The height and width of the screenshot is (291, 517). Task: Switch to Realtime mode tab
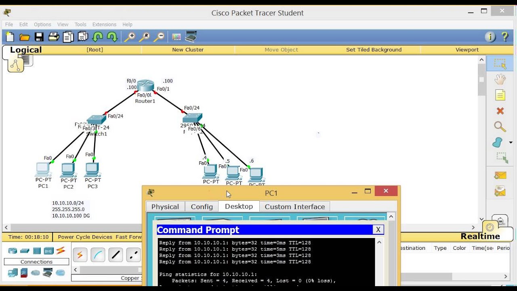[480, 236]
